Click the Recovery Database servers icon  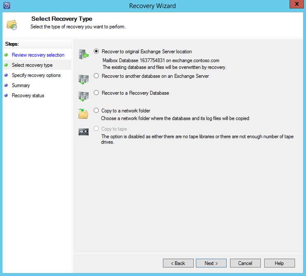(x=83, y=96)
